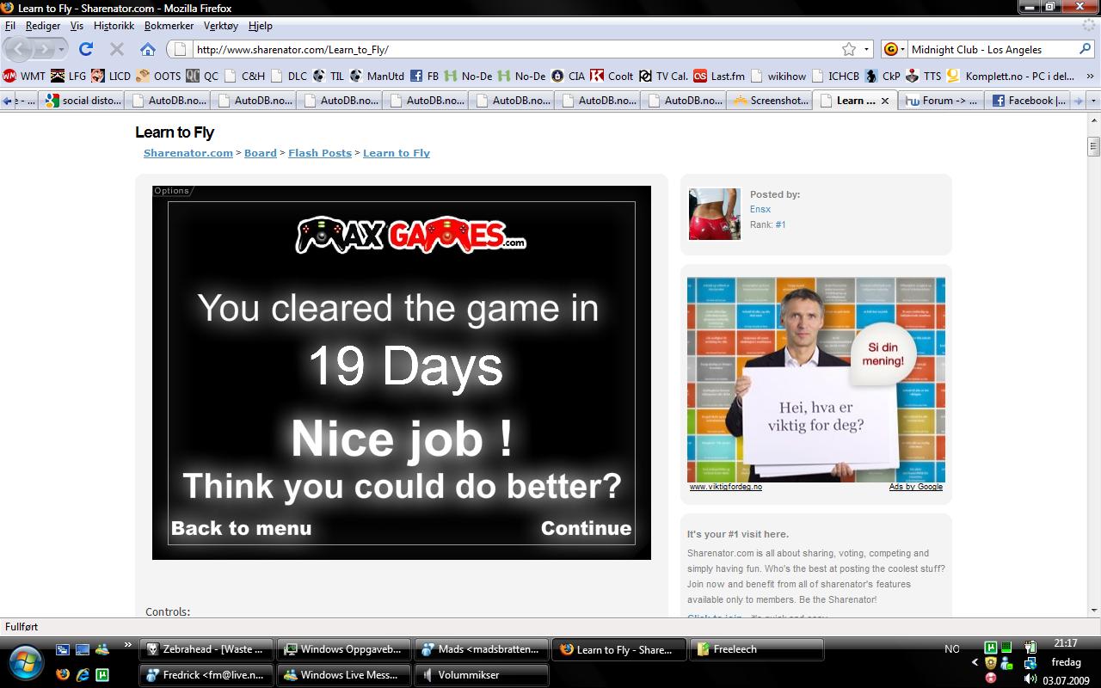Open the TV Cal. bookmark
The image size is (1101, 688).
(663, 76)
